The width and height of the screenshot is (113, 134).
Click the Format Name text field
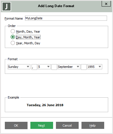(66, 18)
